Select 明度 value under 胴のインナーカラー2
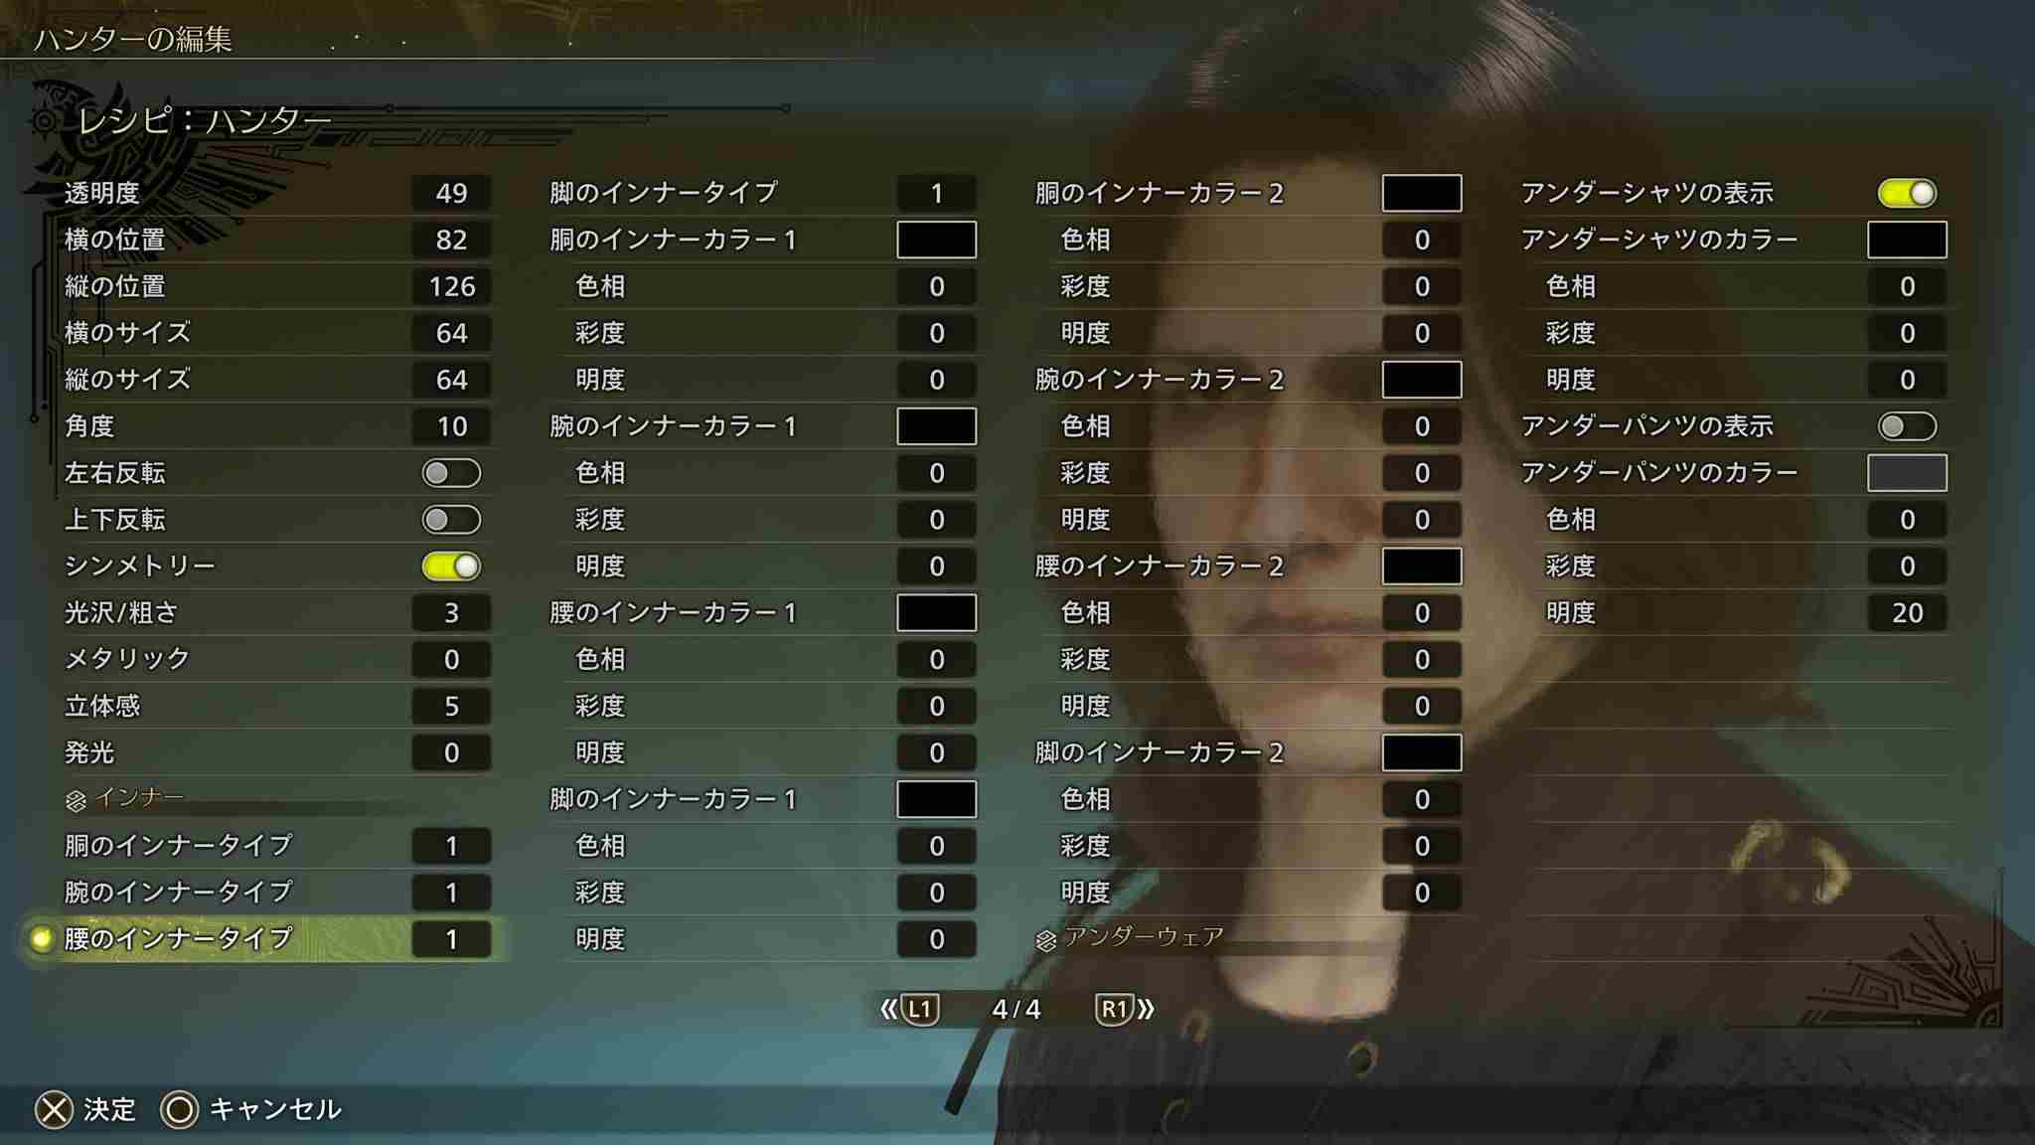Viewport: 2035px width, 1145px height. [1422, 333]
